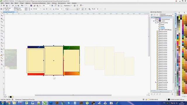Viewport: 187px width, 105px height.
Task: Select the Freehand tool in the toolbox
Action: [1, 25]
